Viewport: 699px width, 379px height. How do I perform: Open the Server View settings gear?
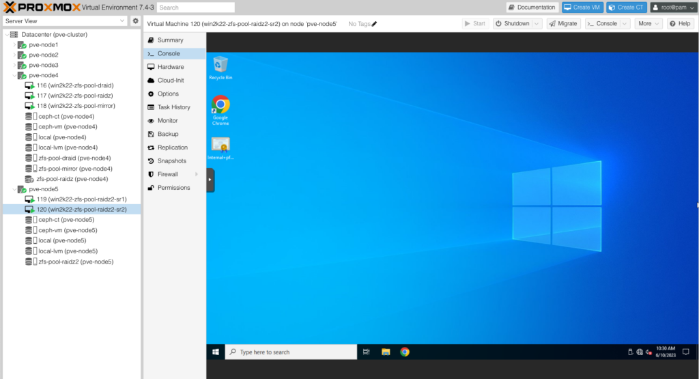(136, 21)
